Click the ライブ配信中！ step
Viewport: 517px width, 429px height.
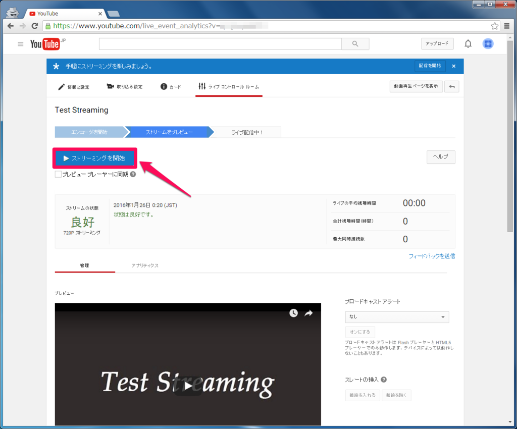[247, 132]
